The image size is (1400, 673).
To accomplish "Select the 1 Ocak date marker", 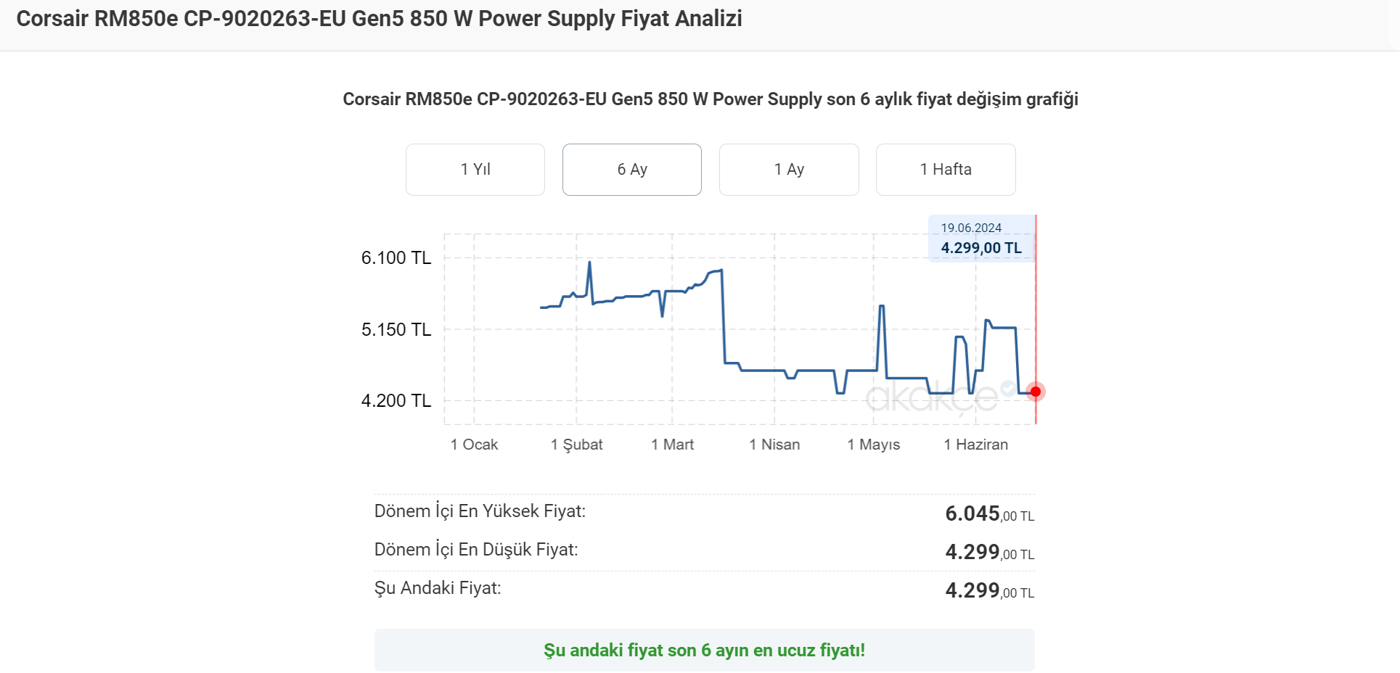I will 474,445.
